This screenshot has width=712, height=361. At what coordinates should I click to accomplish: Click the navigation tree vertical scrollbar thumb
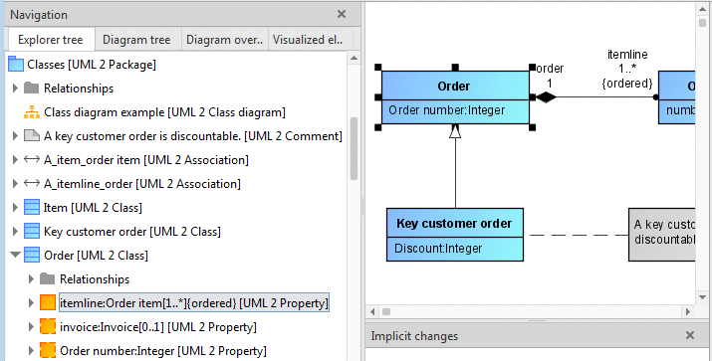[354, 149]
